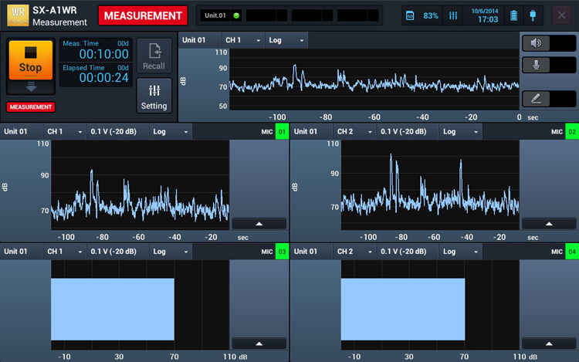
Task: Open CH 1 dropdown in top graph panel
Action: [243, 39]
